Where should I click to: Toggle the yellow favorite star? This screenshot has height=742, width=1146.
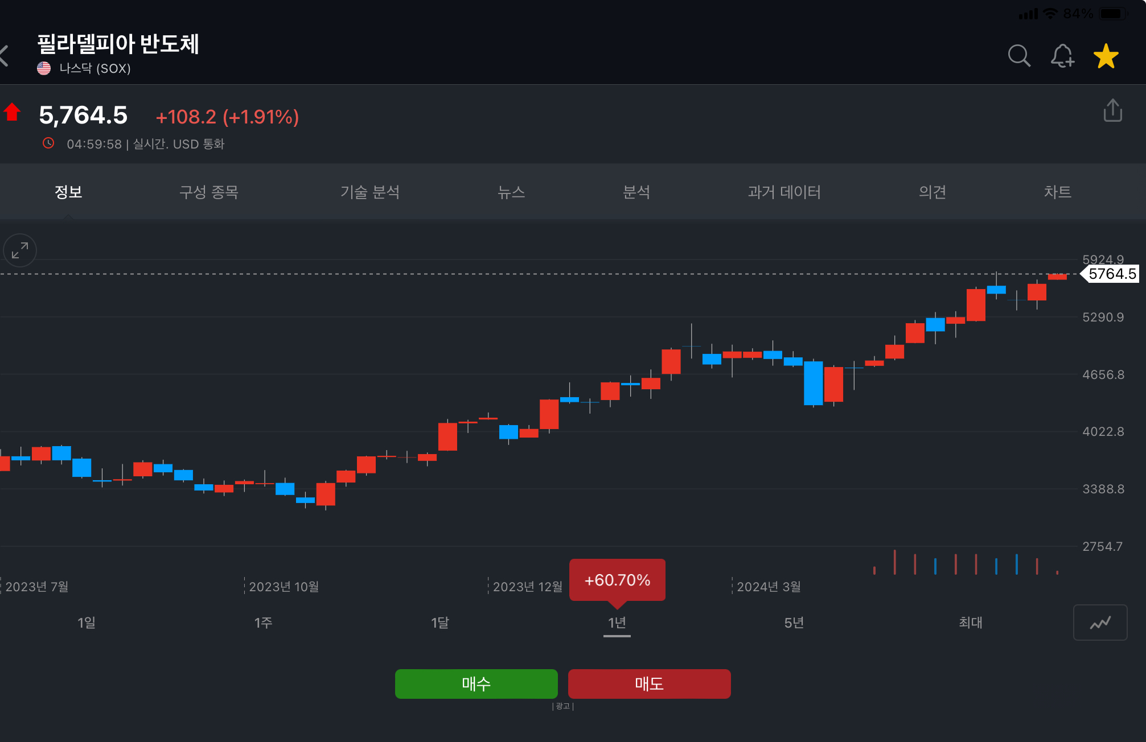(x=1106, y=56)
